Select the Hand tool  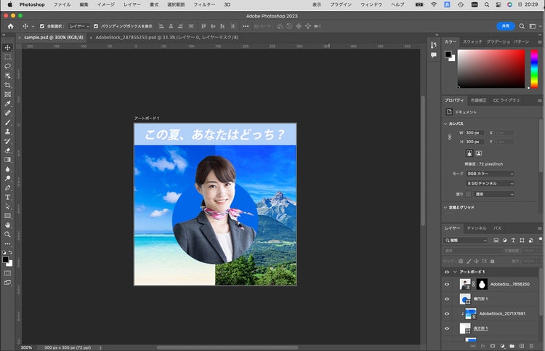pos(8,225)
